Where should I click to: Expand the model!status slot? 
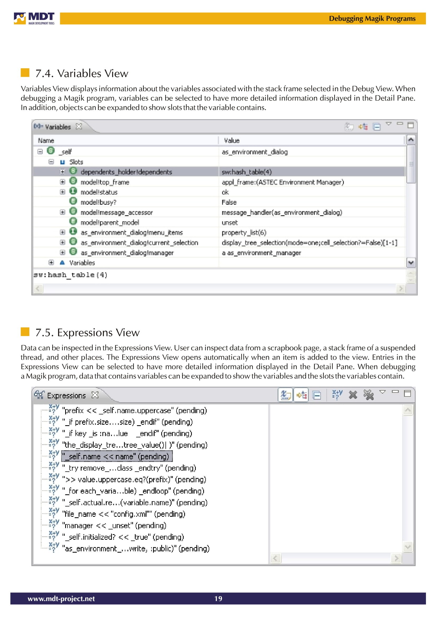point(63,192)
